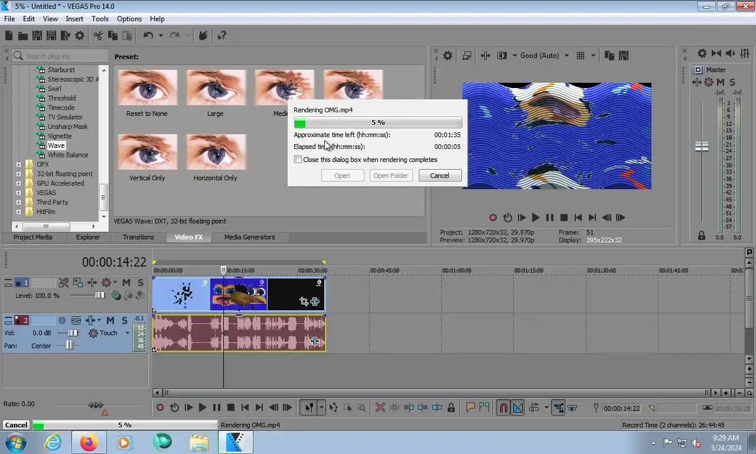Insert marker icon in timeline toolbar
The height and width of the screenshot is (454, 756).
(x=471, y=407)
